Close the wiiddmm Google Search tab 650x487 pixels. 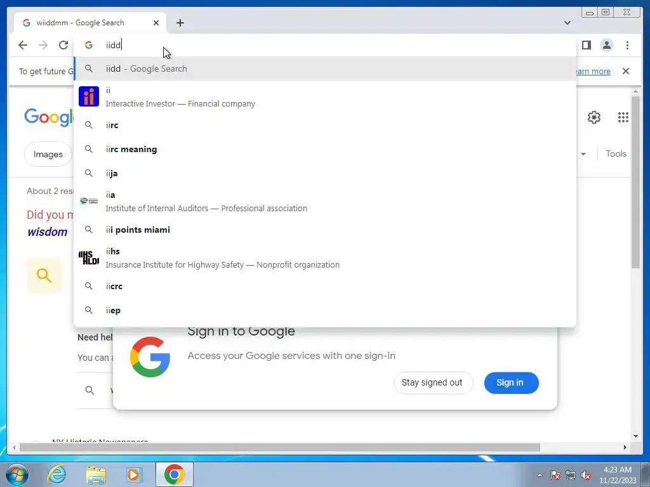point(156,23)
